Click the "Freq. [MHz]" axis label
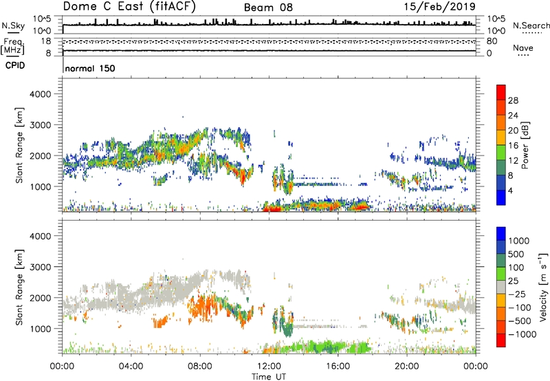This screenshot has width=550, height=381. click(12, 46)
